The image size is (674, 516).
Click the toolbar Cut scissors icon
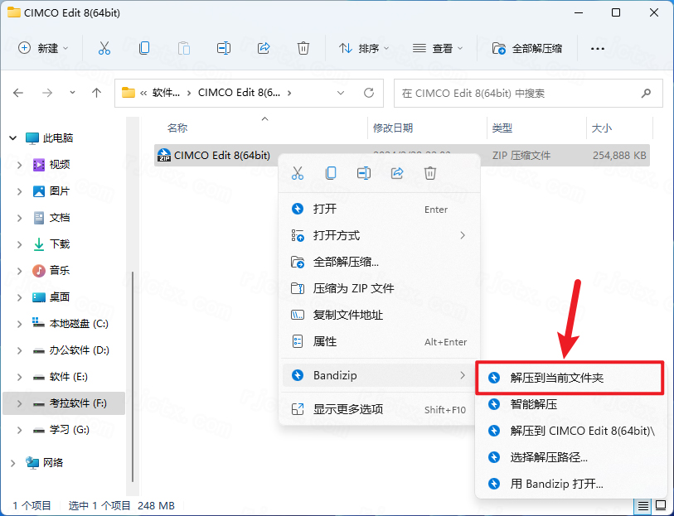104,48
